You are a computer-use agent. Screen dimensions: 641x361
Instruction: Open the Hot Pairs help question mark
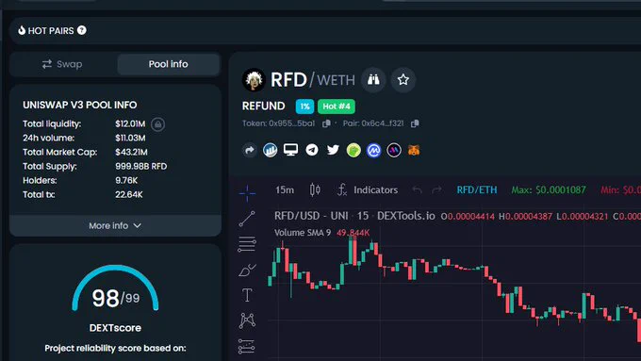(x=82, y=30)
